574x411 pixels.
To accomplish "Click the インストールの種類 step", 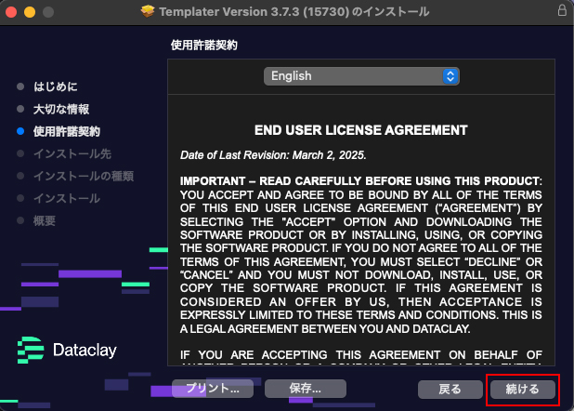I will (83, 176).
